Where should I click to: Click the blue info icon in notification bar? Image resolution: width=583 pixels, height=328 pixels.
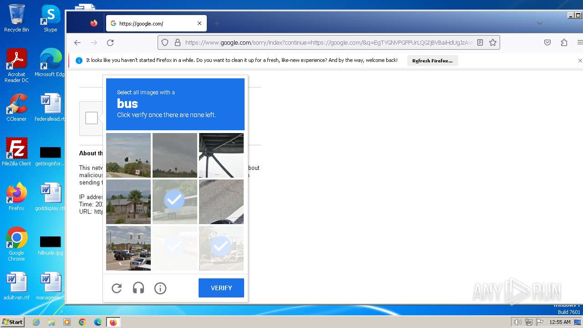click(x=79, y=61)
